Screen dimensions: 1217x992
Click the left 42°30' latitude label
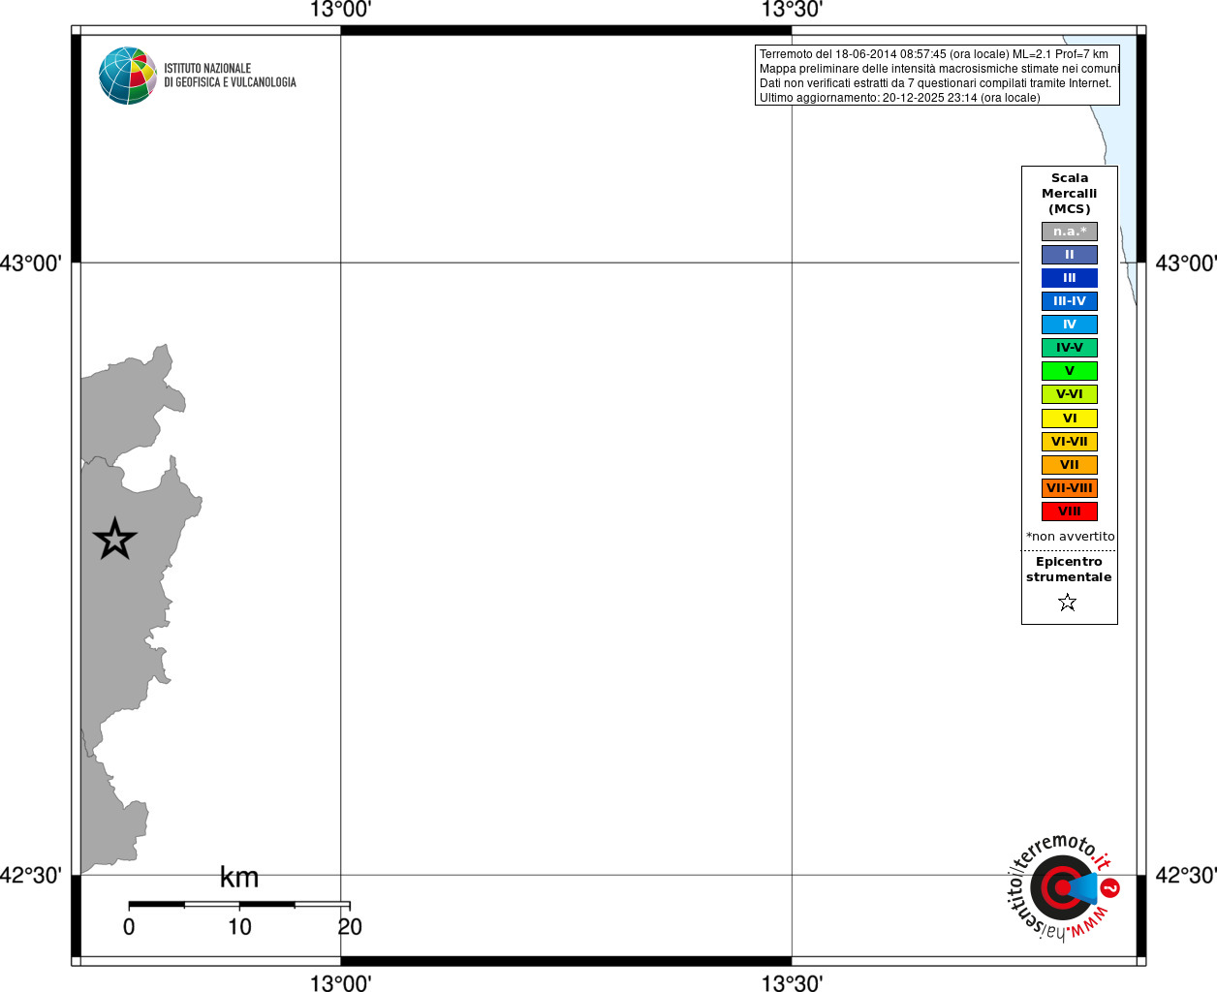click(31, 876)
